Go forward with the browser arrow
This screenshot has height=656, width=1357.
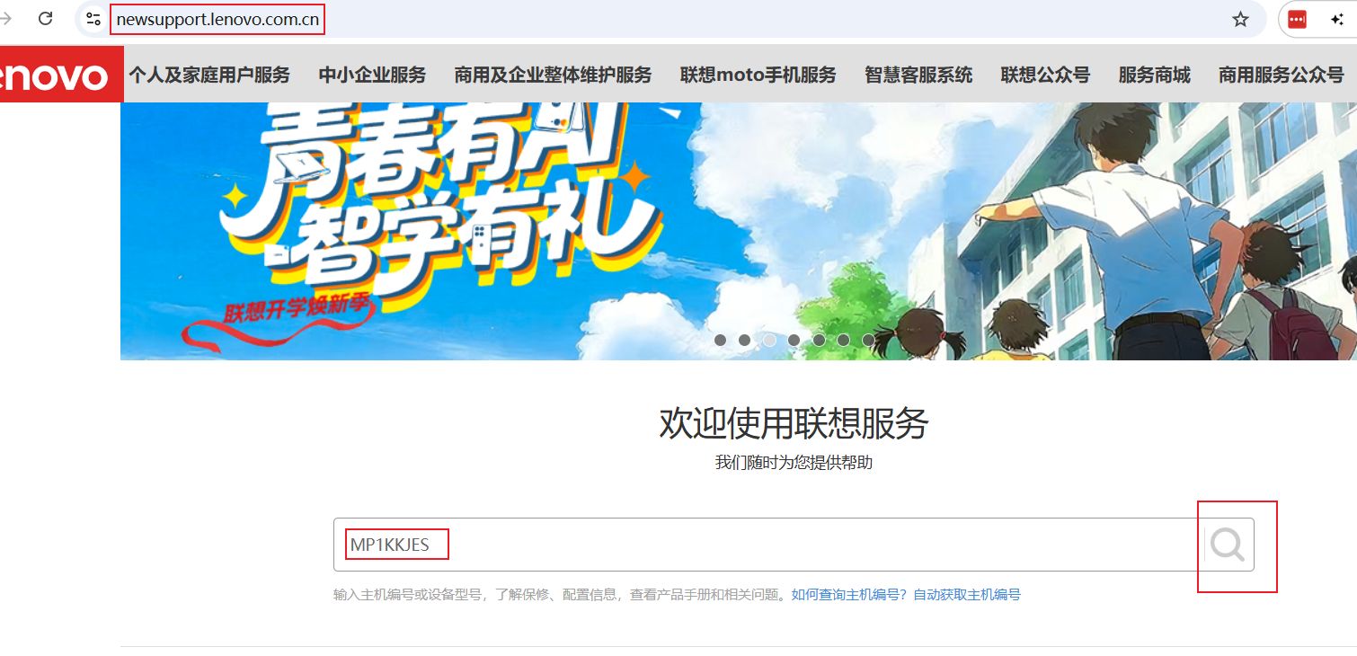[5, 19]
